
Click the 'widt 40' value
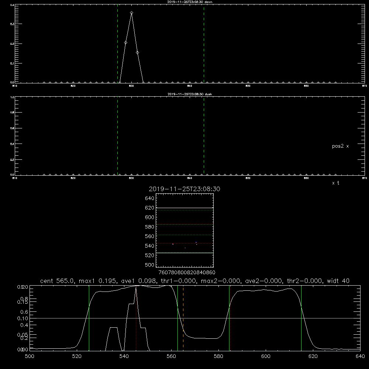click(x=338, y=281)
